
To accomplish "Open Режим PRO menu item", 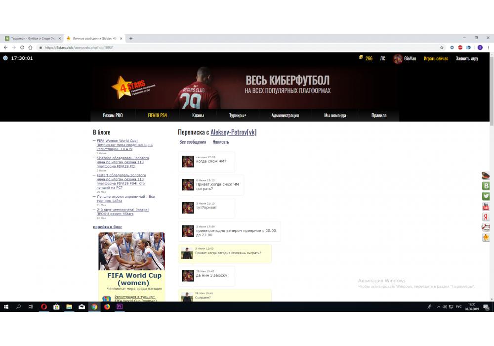I will [113, 115].
